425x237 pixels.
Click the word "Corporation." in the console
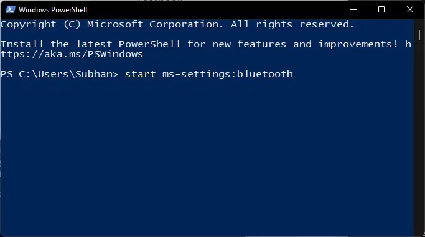pos(187,25)
